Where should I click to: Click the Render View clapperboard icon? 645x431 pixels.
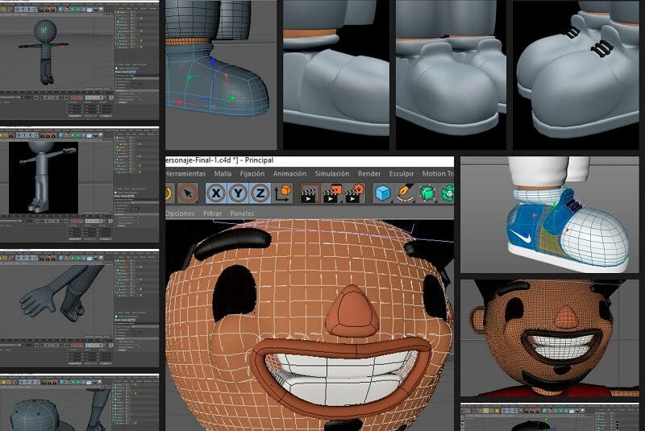coord(308,193)
